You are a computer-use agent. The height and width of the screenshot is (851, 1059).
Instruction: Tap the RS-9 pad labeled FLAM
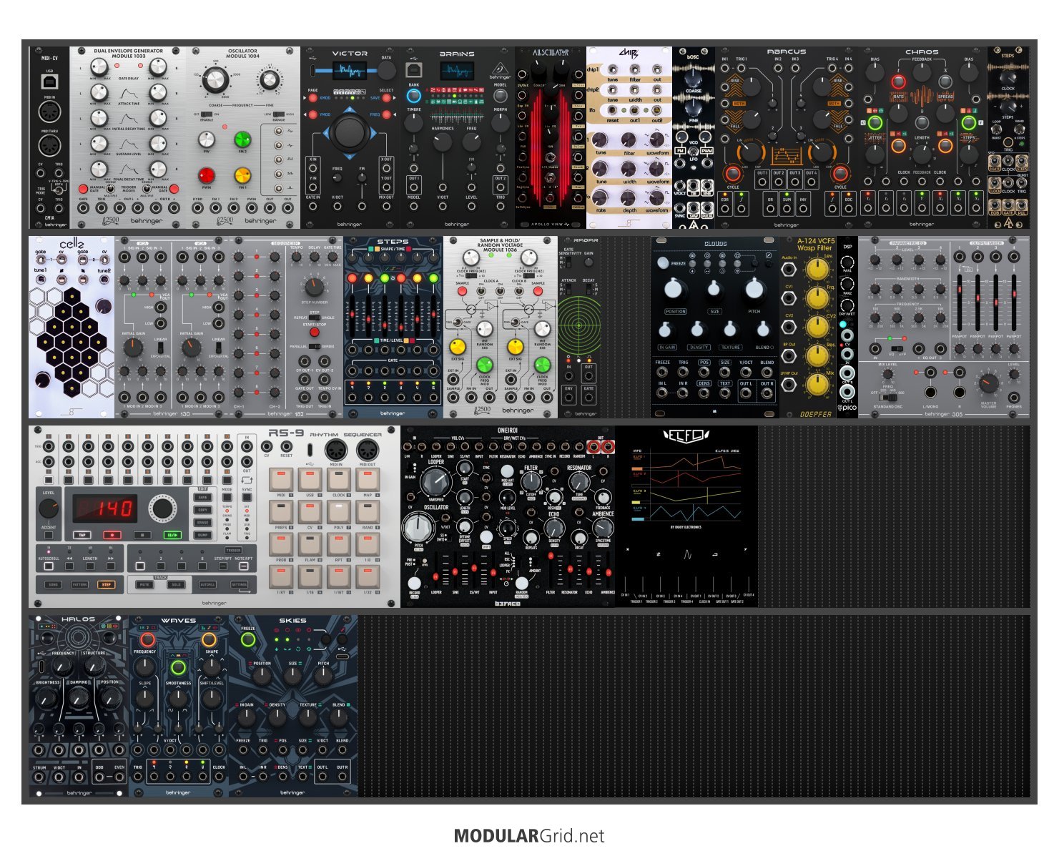(310, 544)
